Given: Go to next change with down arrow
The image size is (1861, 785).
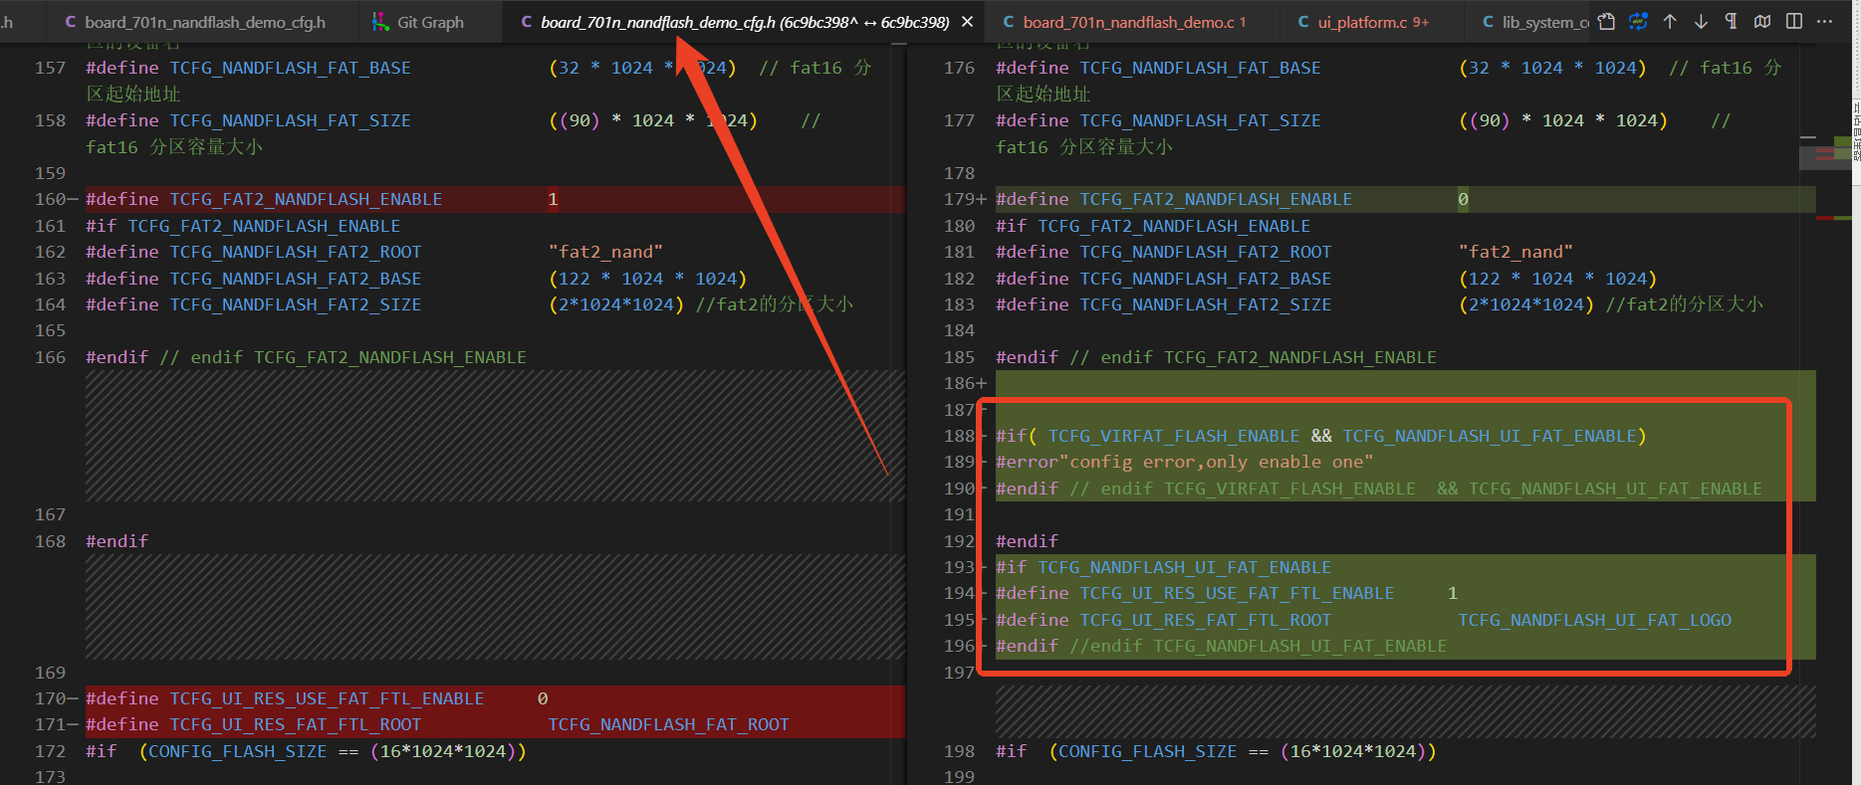Looking at the screenshot, I should [x=1701, y=22].
